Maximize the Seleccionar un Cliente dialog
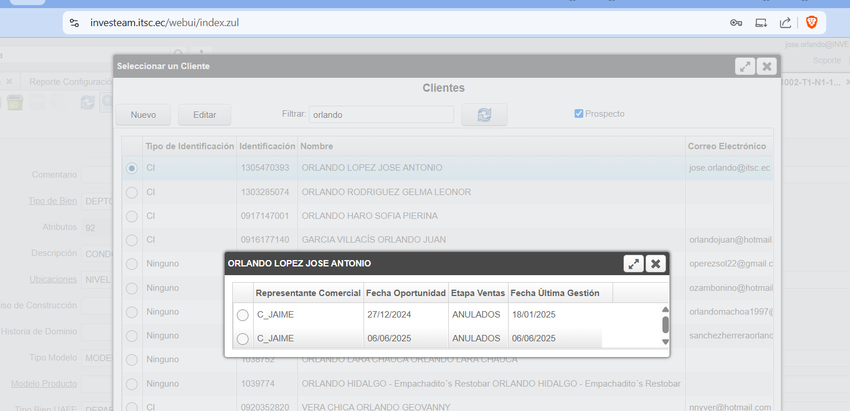This screenshot has width=850, height=411. click(745, 66)
